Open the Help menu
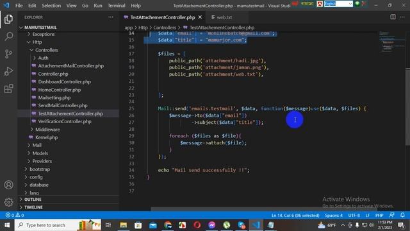 (x=136, y=6)
